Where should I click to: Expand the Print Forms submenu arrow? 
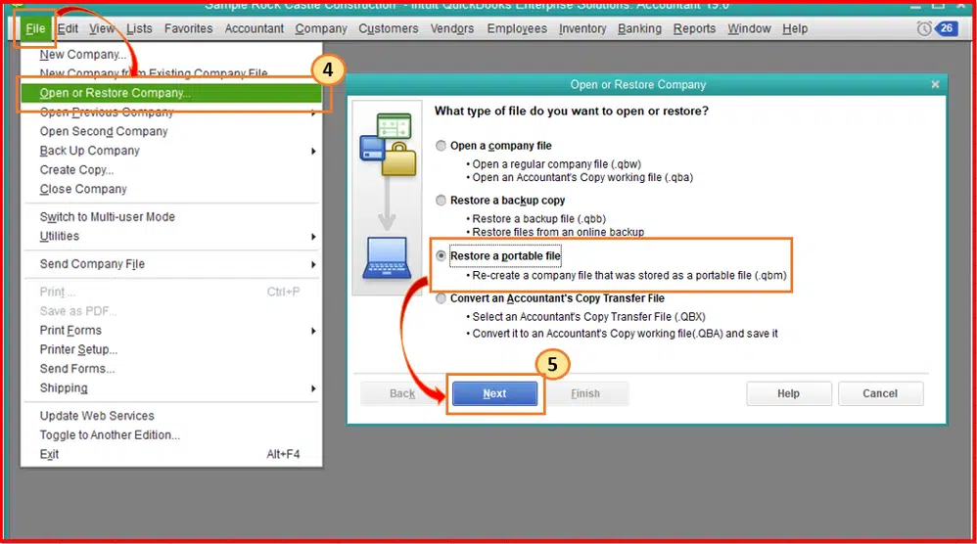313,331
